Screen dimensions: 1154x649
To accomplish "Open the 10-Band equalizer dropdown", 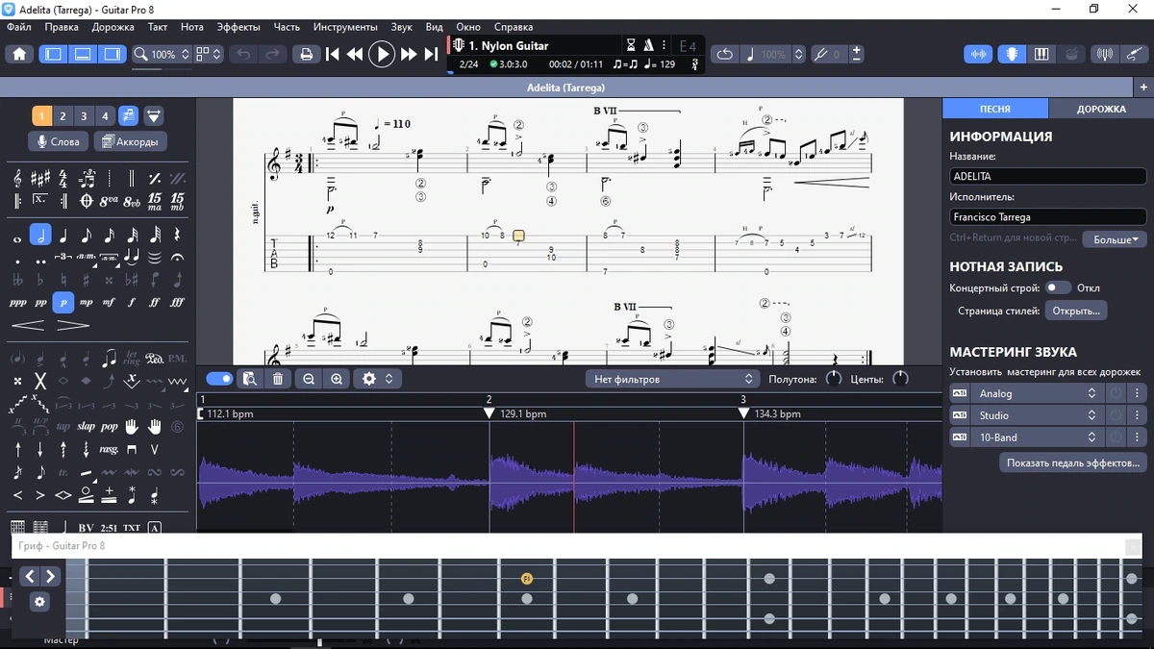I will pos(1036,437).
